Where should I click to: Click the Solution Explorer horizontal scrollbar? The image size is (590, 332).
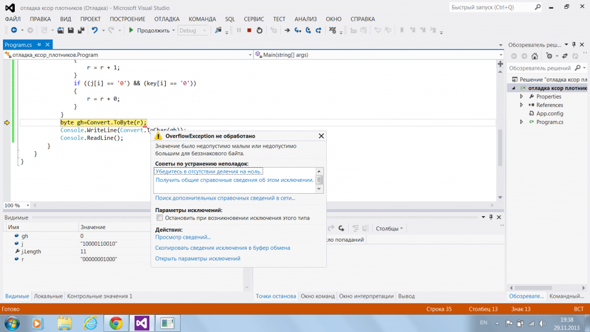(533, 288)
